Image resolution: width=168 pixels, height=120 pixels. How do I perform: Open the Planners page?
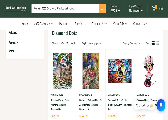(x=64, y=24)
